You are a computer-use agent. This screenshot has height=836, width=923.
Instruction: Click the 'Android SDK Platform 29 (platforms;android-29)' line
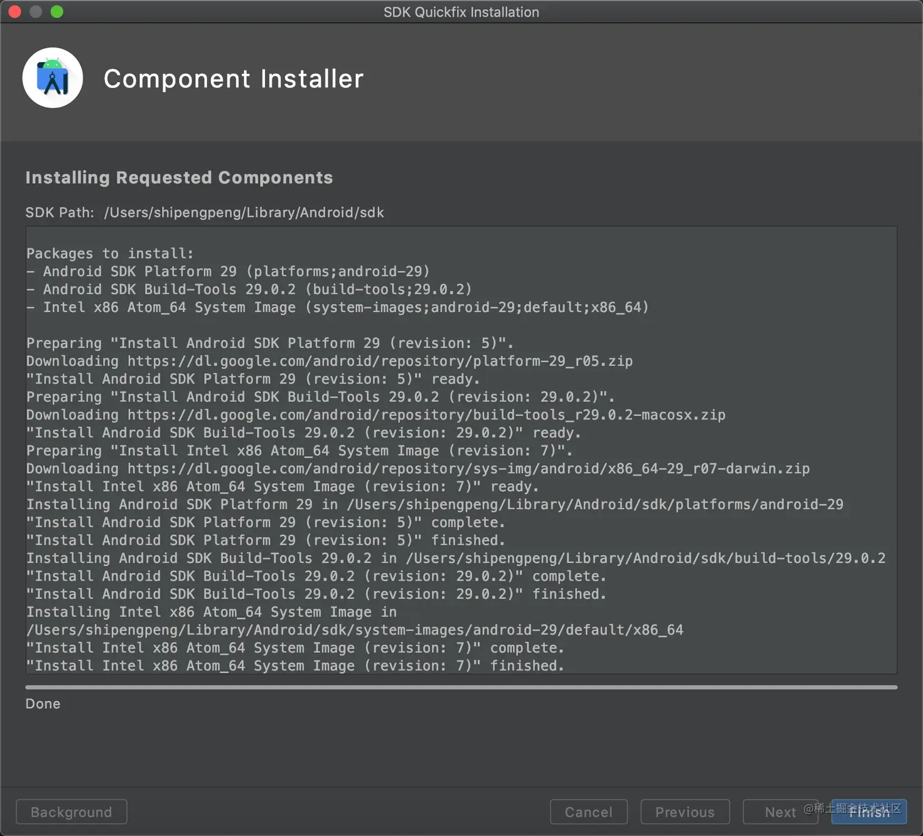[x=228, y=271]
